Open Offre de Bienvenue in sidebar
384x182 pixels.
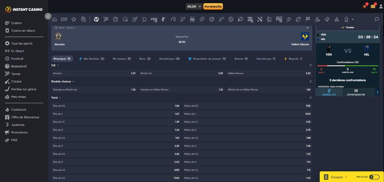tap(25, 117)
